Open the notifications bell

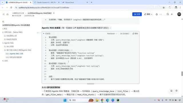point(157,14)
